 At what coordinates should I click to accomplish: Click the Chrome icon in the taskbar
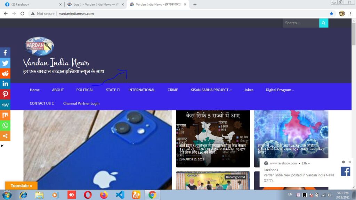pyautogui.click(x=152, y=195)
